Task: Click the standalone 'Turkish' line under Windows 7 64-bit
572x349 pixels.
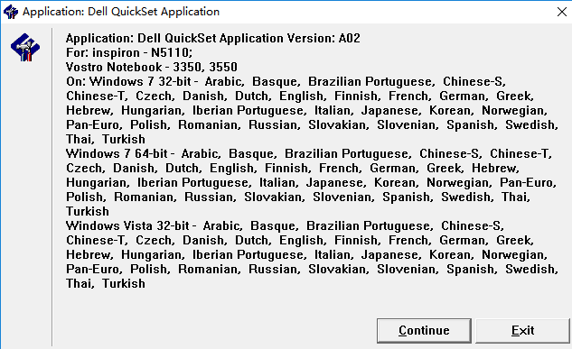Action: point(88,211)
